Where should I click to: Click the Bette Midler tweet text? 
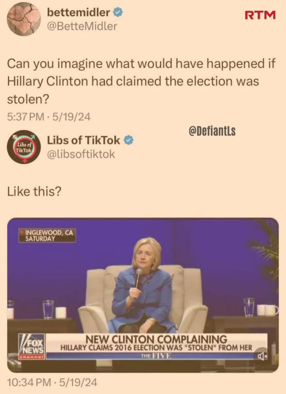pos(141,81)
